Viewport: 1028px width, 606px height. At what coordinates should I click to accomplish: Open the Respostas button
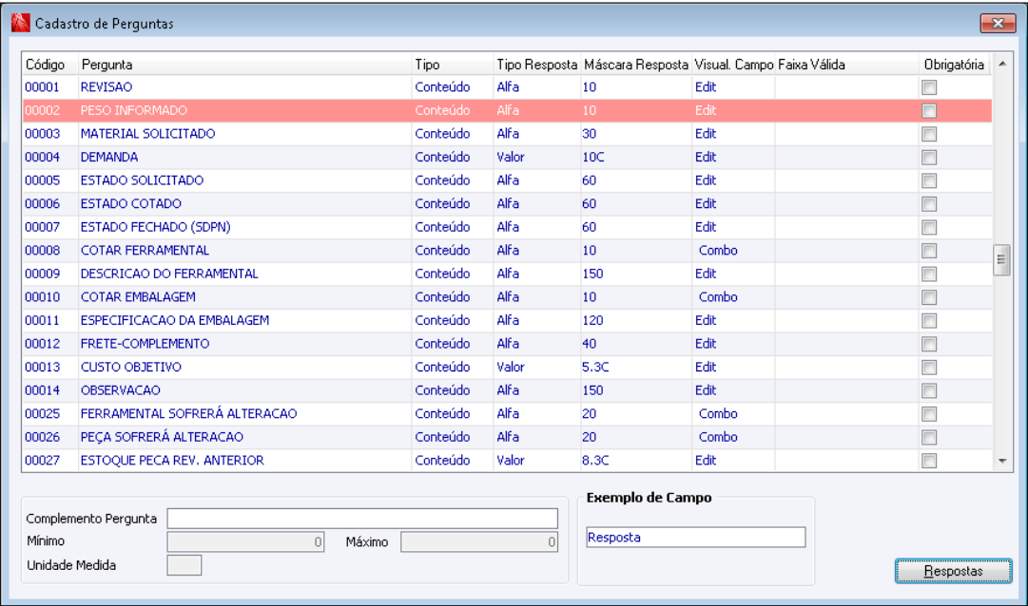[953, 571]
